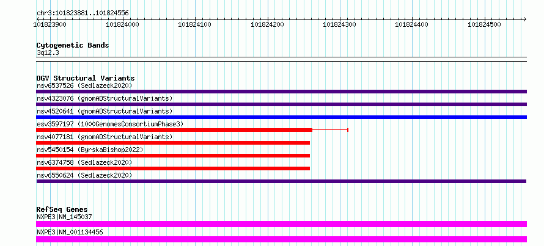Click the ruler's left arrow end

pos(38,19)
